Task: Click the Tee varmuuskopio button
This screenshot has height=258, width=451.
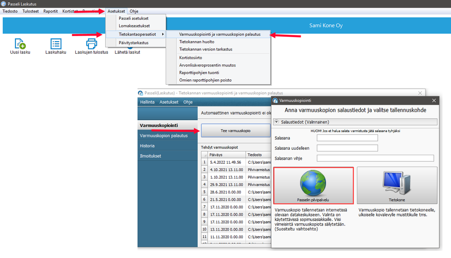Action: coord(236,131)
